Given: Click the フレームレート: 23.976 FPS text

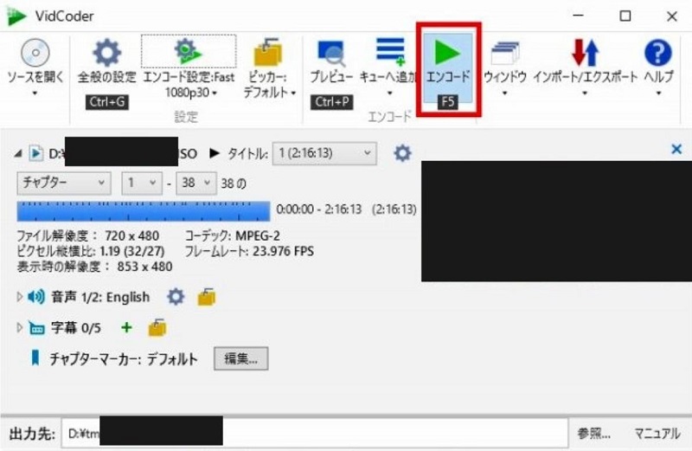Looking at the screenshot, I should point(249,251).
